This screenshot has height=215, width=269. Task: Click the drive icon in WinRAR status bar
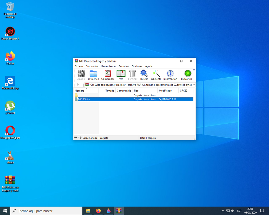tap(76, 138)
